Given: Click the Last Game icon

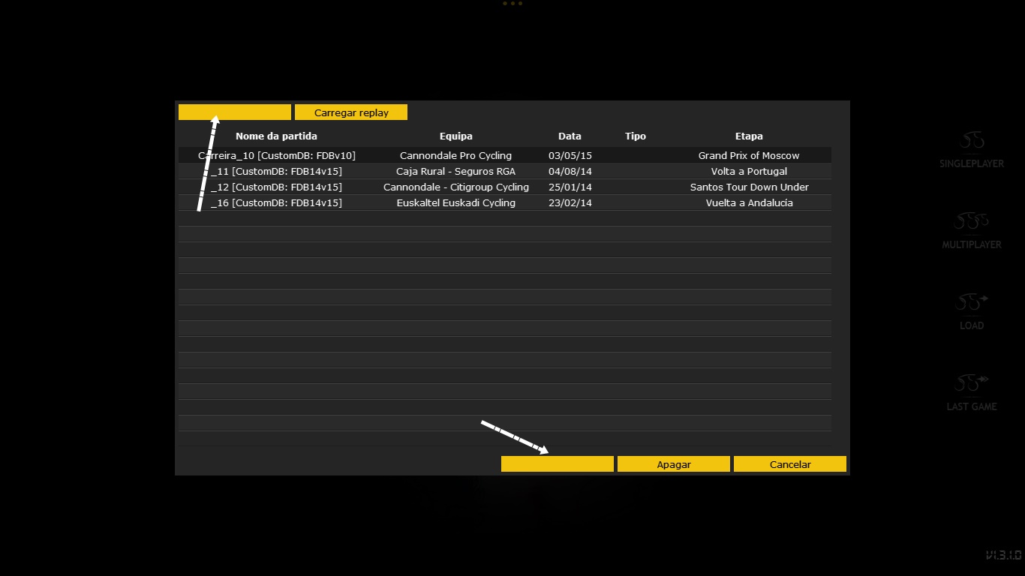Looking at the screenshot, I should tap(972, 383).
